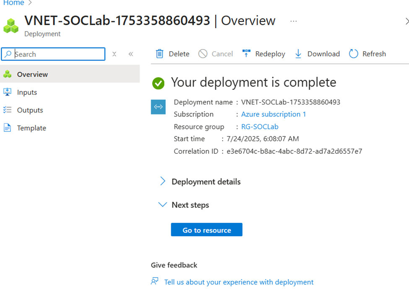
Task: Click the Deployment subtitle under the page title
Action: tap(42, 34)
